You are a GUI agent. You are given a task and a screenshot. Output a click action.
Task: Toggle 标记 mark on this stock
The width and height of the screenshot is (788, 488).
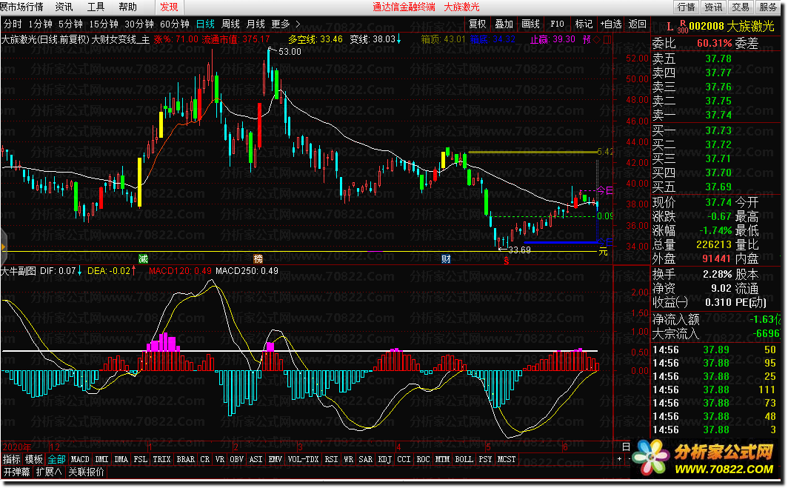(x=584, y=24)
